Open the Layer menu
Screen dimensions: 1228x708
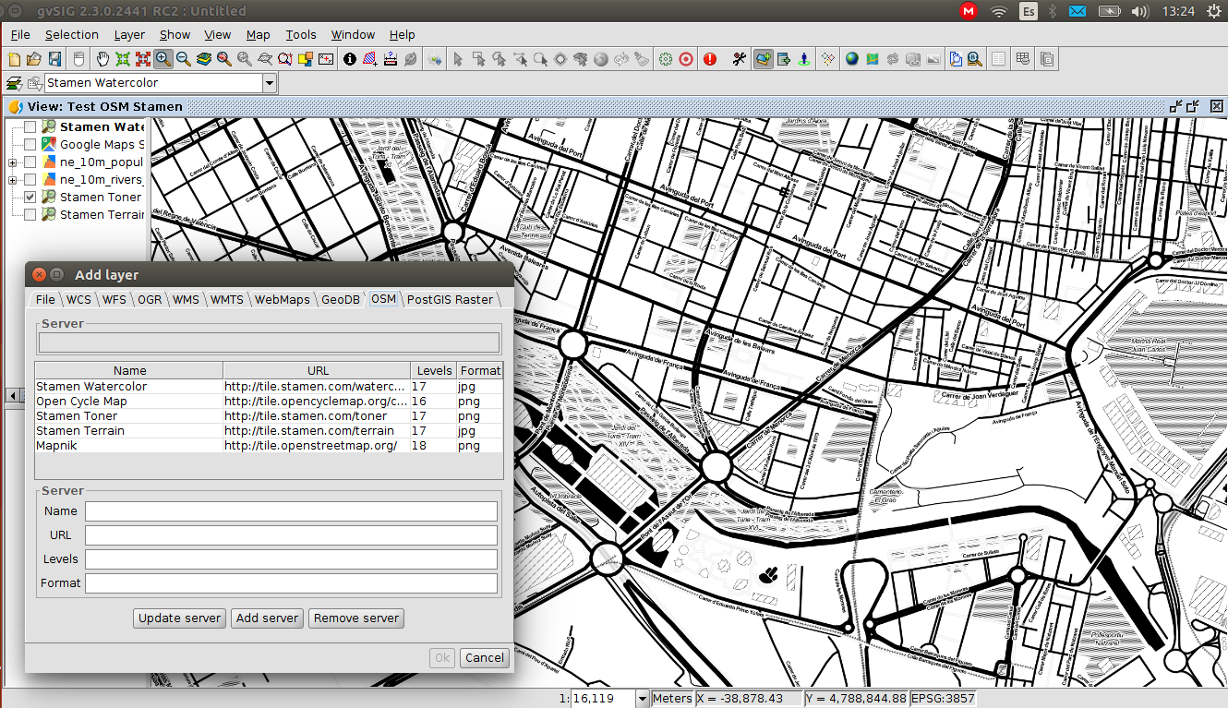tap(129, 35)
